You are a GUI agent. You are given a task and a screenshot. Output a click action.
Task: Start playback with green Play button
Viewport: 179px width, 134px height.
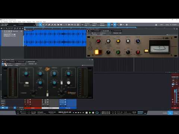[90, 113]
